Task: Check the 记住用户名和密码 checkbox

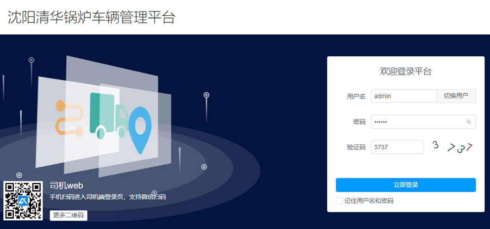Action: pyautogui.click(x=339, y=201)
